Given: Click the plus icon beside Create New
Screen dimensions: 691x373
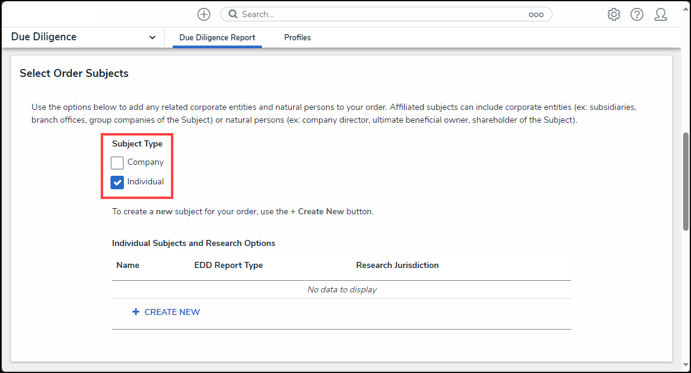Looking at the screenshot, I should (136, 312).
